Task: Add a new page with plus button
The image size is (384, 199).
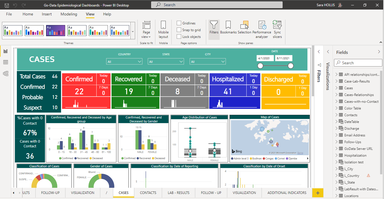Action: pos(318,193)
